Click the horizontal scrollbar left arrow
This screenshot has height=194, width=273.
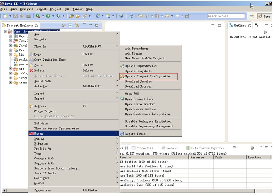pos(5,190)
